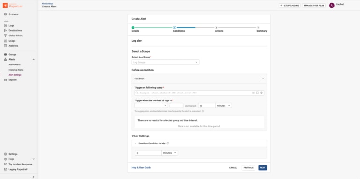Click the Setup Logging button

click(290, 6)
